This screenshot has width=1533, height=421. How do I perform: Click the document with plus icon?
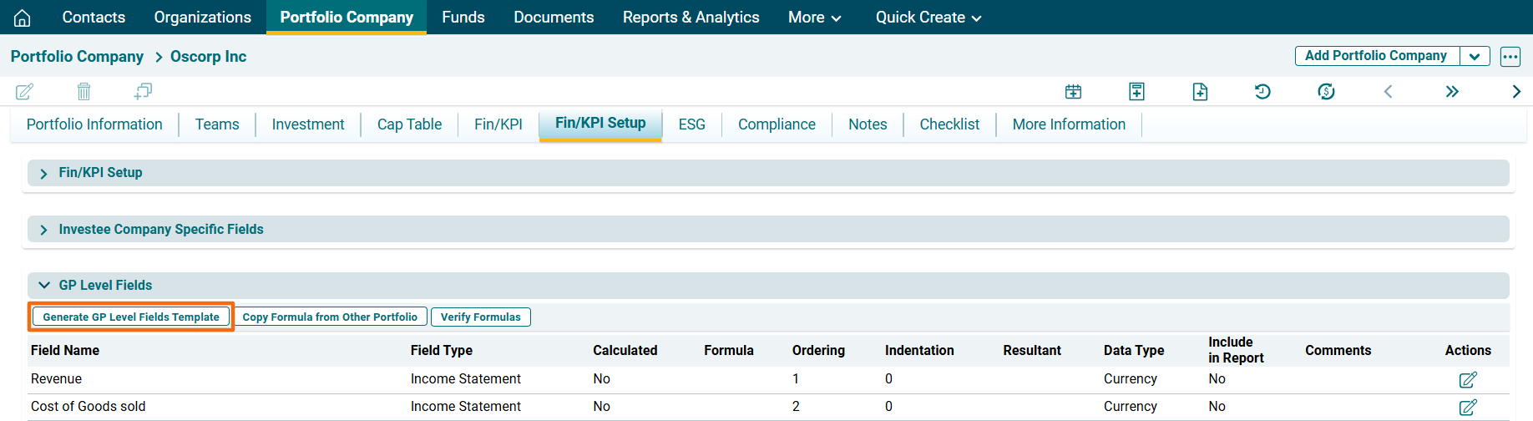pyautogui.click(x=1200, y=91)
